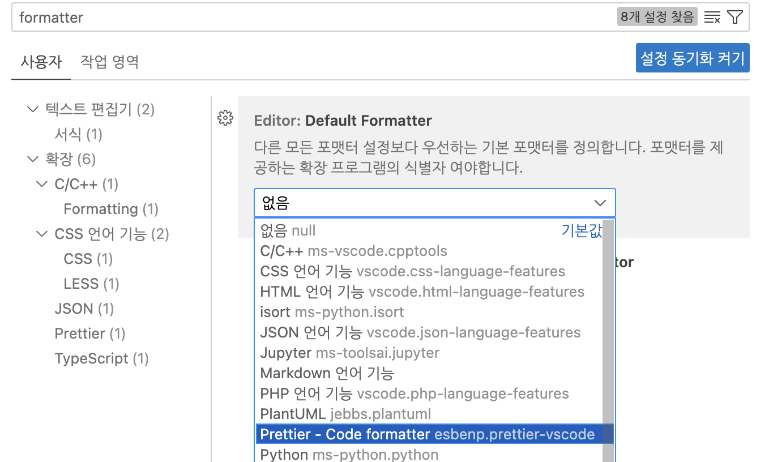Collapse the 텍스트 편집기 tree group
The width and height of the screenshot is (769, 462).
click(x=32, y=109)
